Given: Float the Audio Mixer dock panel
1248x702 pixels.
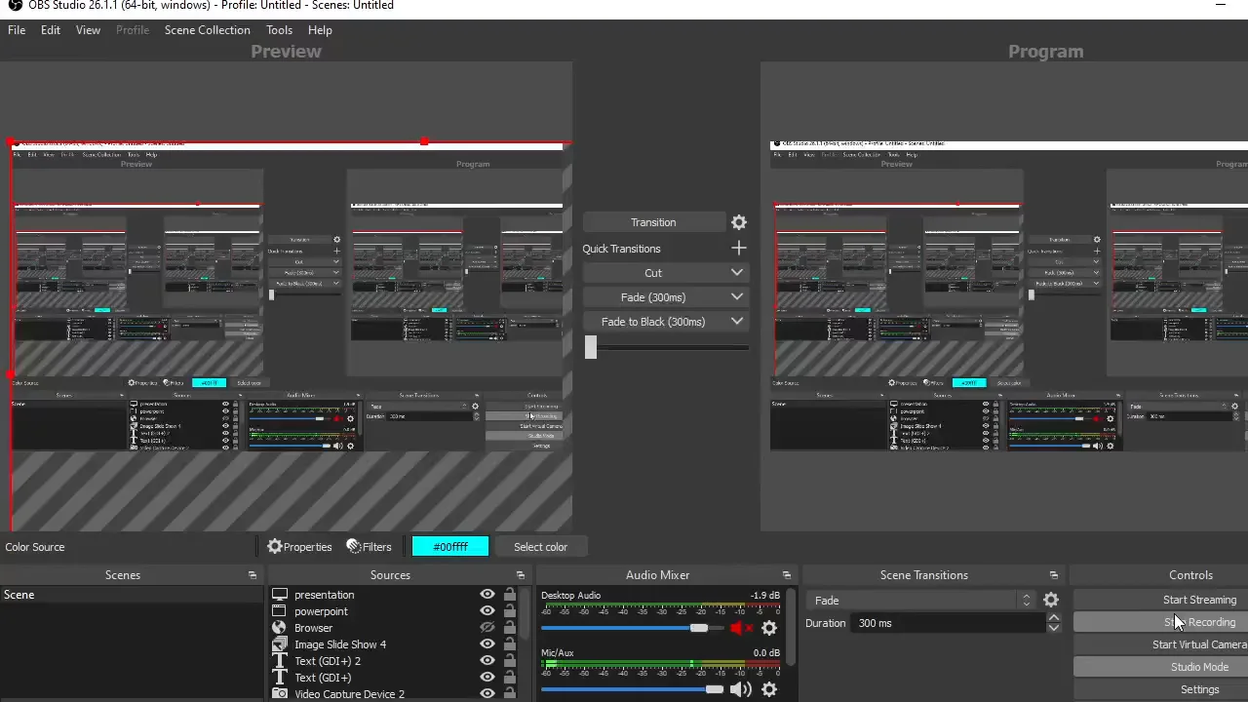Looking at the screenshot, I should tap(787, 575).
